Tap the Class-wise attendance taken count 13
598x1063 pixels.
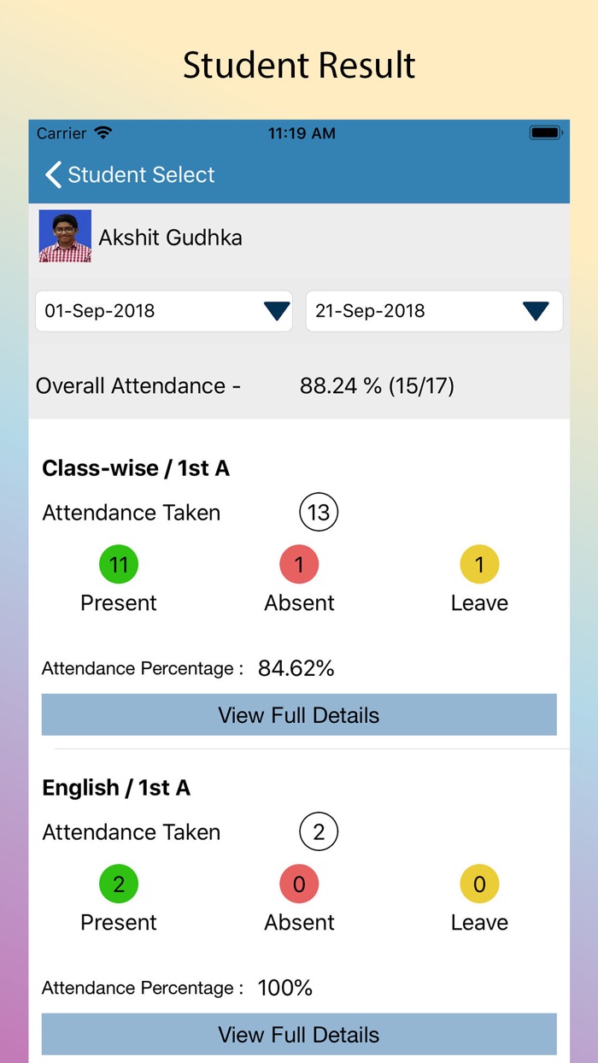pyautogui.click(x=319, y=513)
